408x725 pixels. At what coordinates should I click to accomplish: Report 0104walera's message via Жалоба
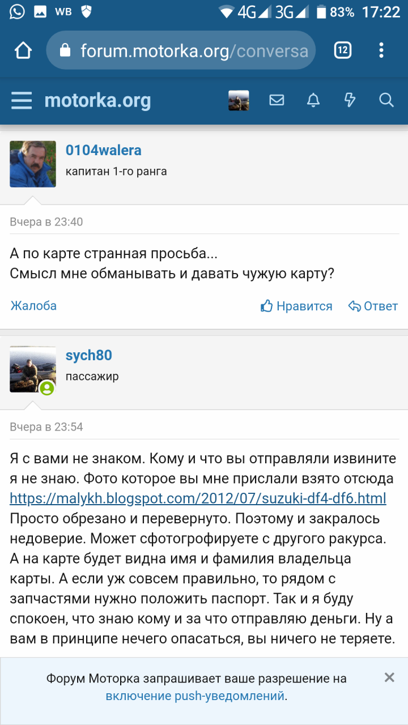click(x=33, y=306)
